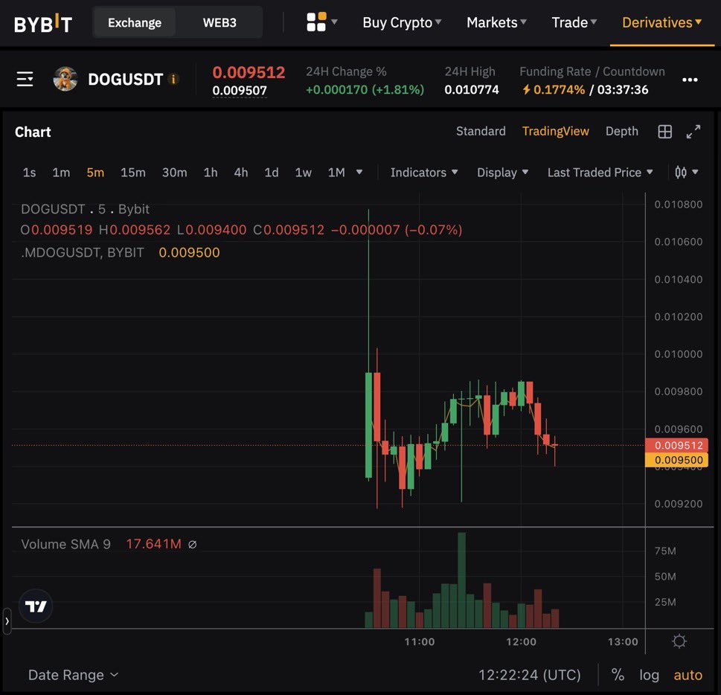Image resolution: width=721 pixels, height=695 pixels.
Task: Expand more timeframes dropdown arrow
Action: [x=359, y=172]
